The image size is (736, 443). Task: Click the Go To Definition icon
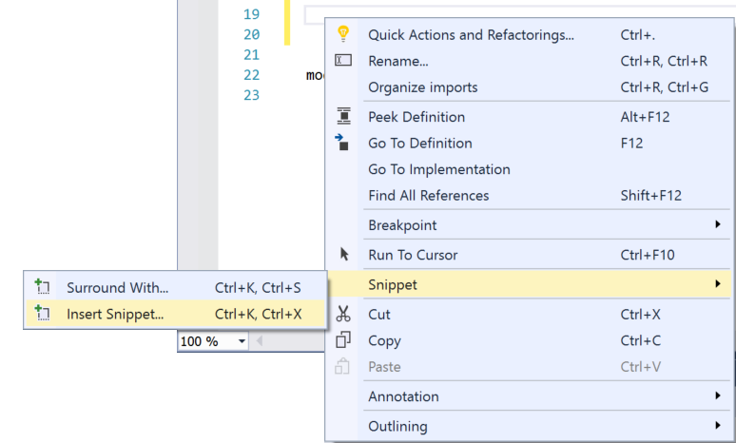coord(344,143)
